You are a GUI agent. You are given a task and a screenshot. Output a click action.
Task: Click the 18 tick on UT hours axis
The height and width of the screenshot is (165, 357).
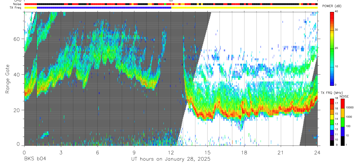244,152
